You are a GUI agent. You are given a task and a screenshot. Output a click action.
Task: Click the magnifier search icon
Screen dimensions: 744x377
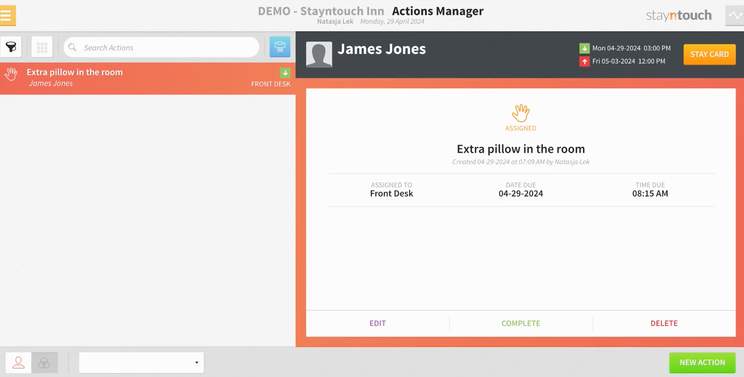[x=72, y=47]
